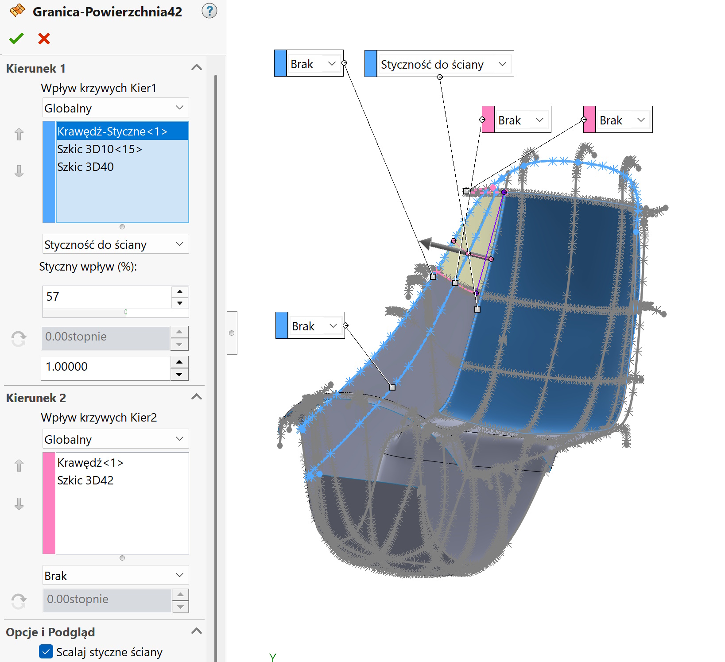The width and height of the screenshot is (725, 662).
Task: Move Kierunek 2 curve down with arrow
Action: 19,503
